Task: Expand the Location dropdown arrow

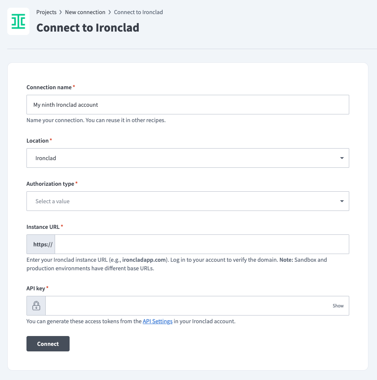Action: click(x=342, y=158)
